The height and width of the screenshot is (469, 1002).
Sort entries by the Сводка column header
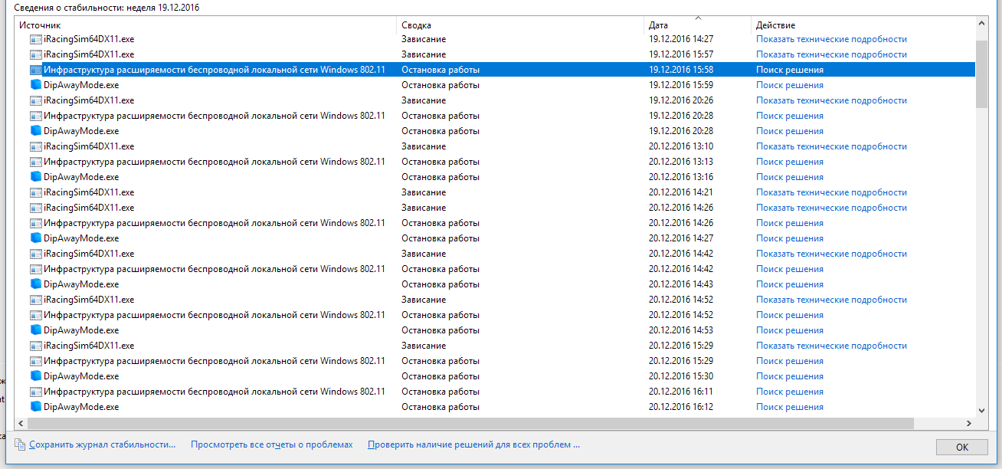(521, 25)
